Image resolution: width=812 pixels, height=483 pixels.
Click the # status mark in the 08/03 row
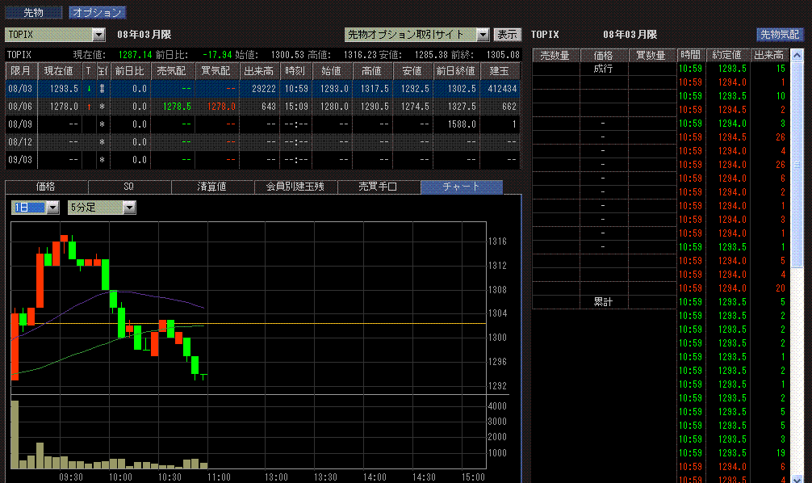102,89
